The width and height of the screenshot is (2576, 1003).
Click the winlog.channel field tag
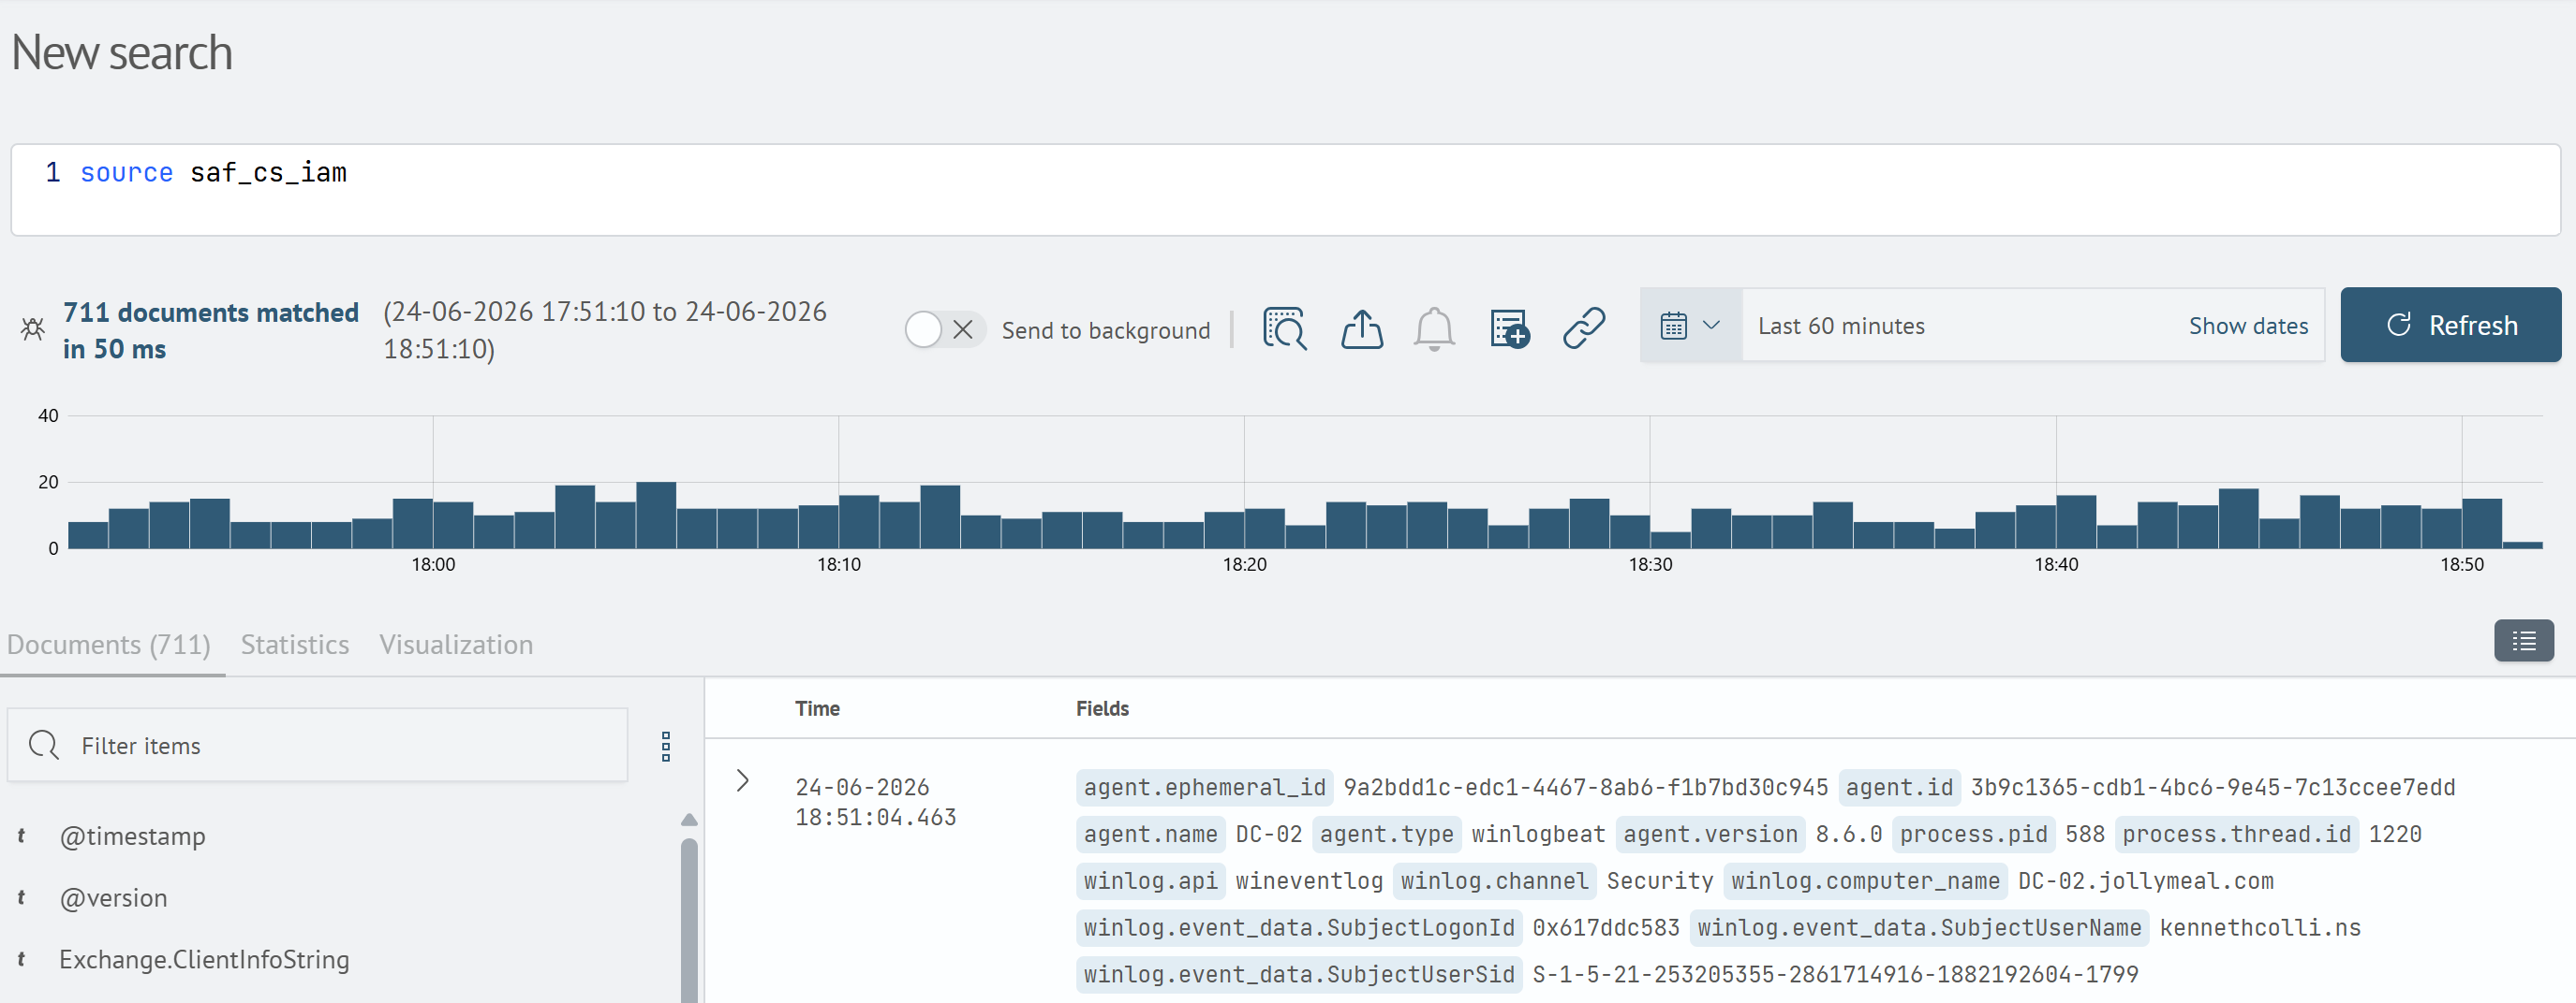[1494, 881]
